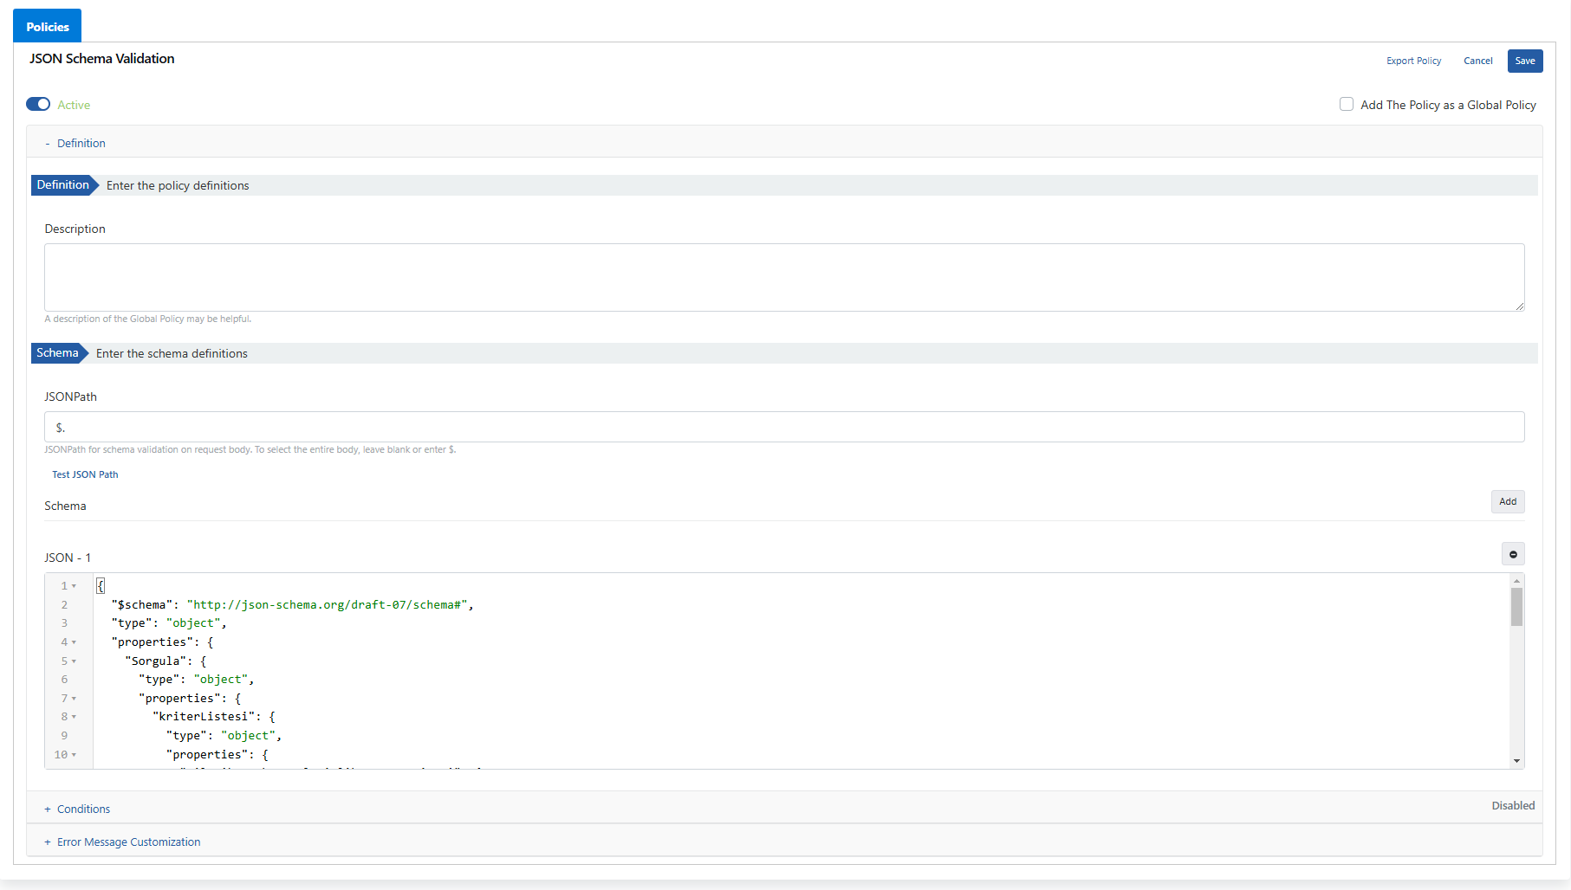
Task: Remove the JSON - 1 schema
Action: coord(1513,553)
